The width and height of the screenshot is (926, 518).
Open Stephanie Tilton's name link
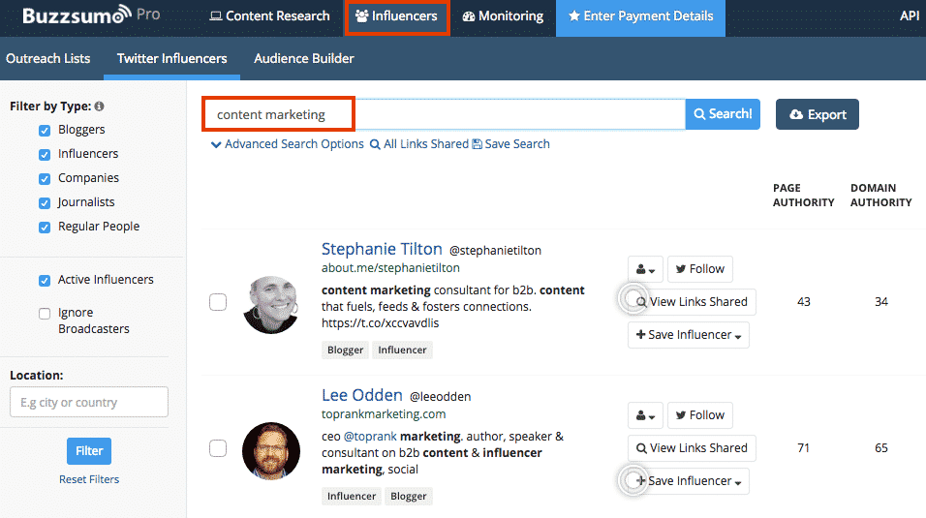pyautogui.click(x=382, y=249)
